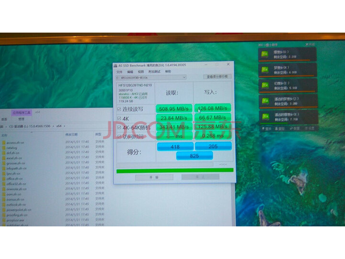
Task: Click the 0.268 ms write access time
Action: point(213,136)
